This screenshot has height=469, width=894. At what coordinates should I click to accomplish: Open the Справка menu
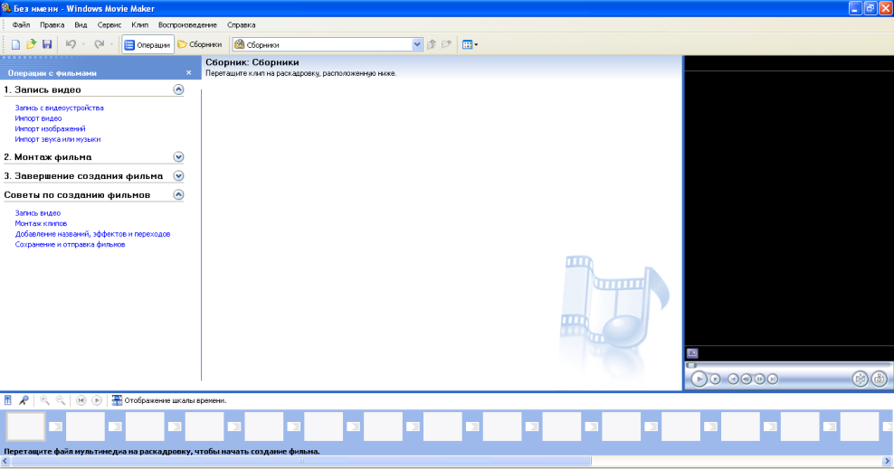(242, 25)
